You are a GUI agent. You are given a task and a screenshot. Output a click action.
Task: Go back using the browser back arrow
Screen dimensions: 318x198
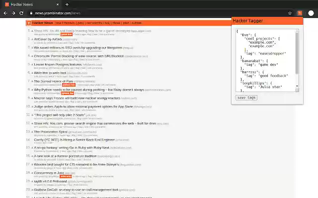pyautogui.click(x=5, y=13)
